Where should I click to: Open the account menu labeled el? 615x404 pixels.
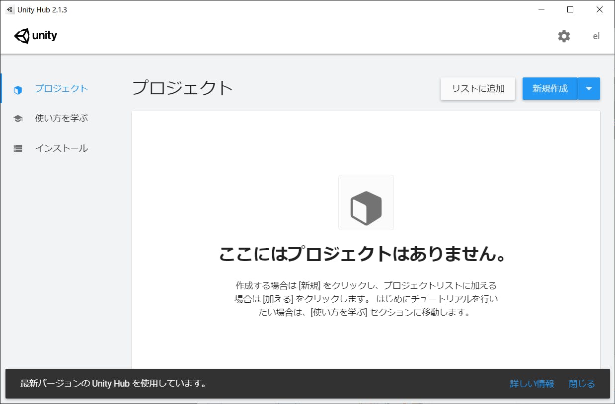pos(596,36)
